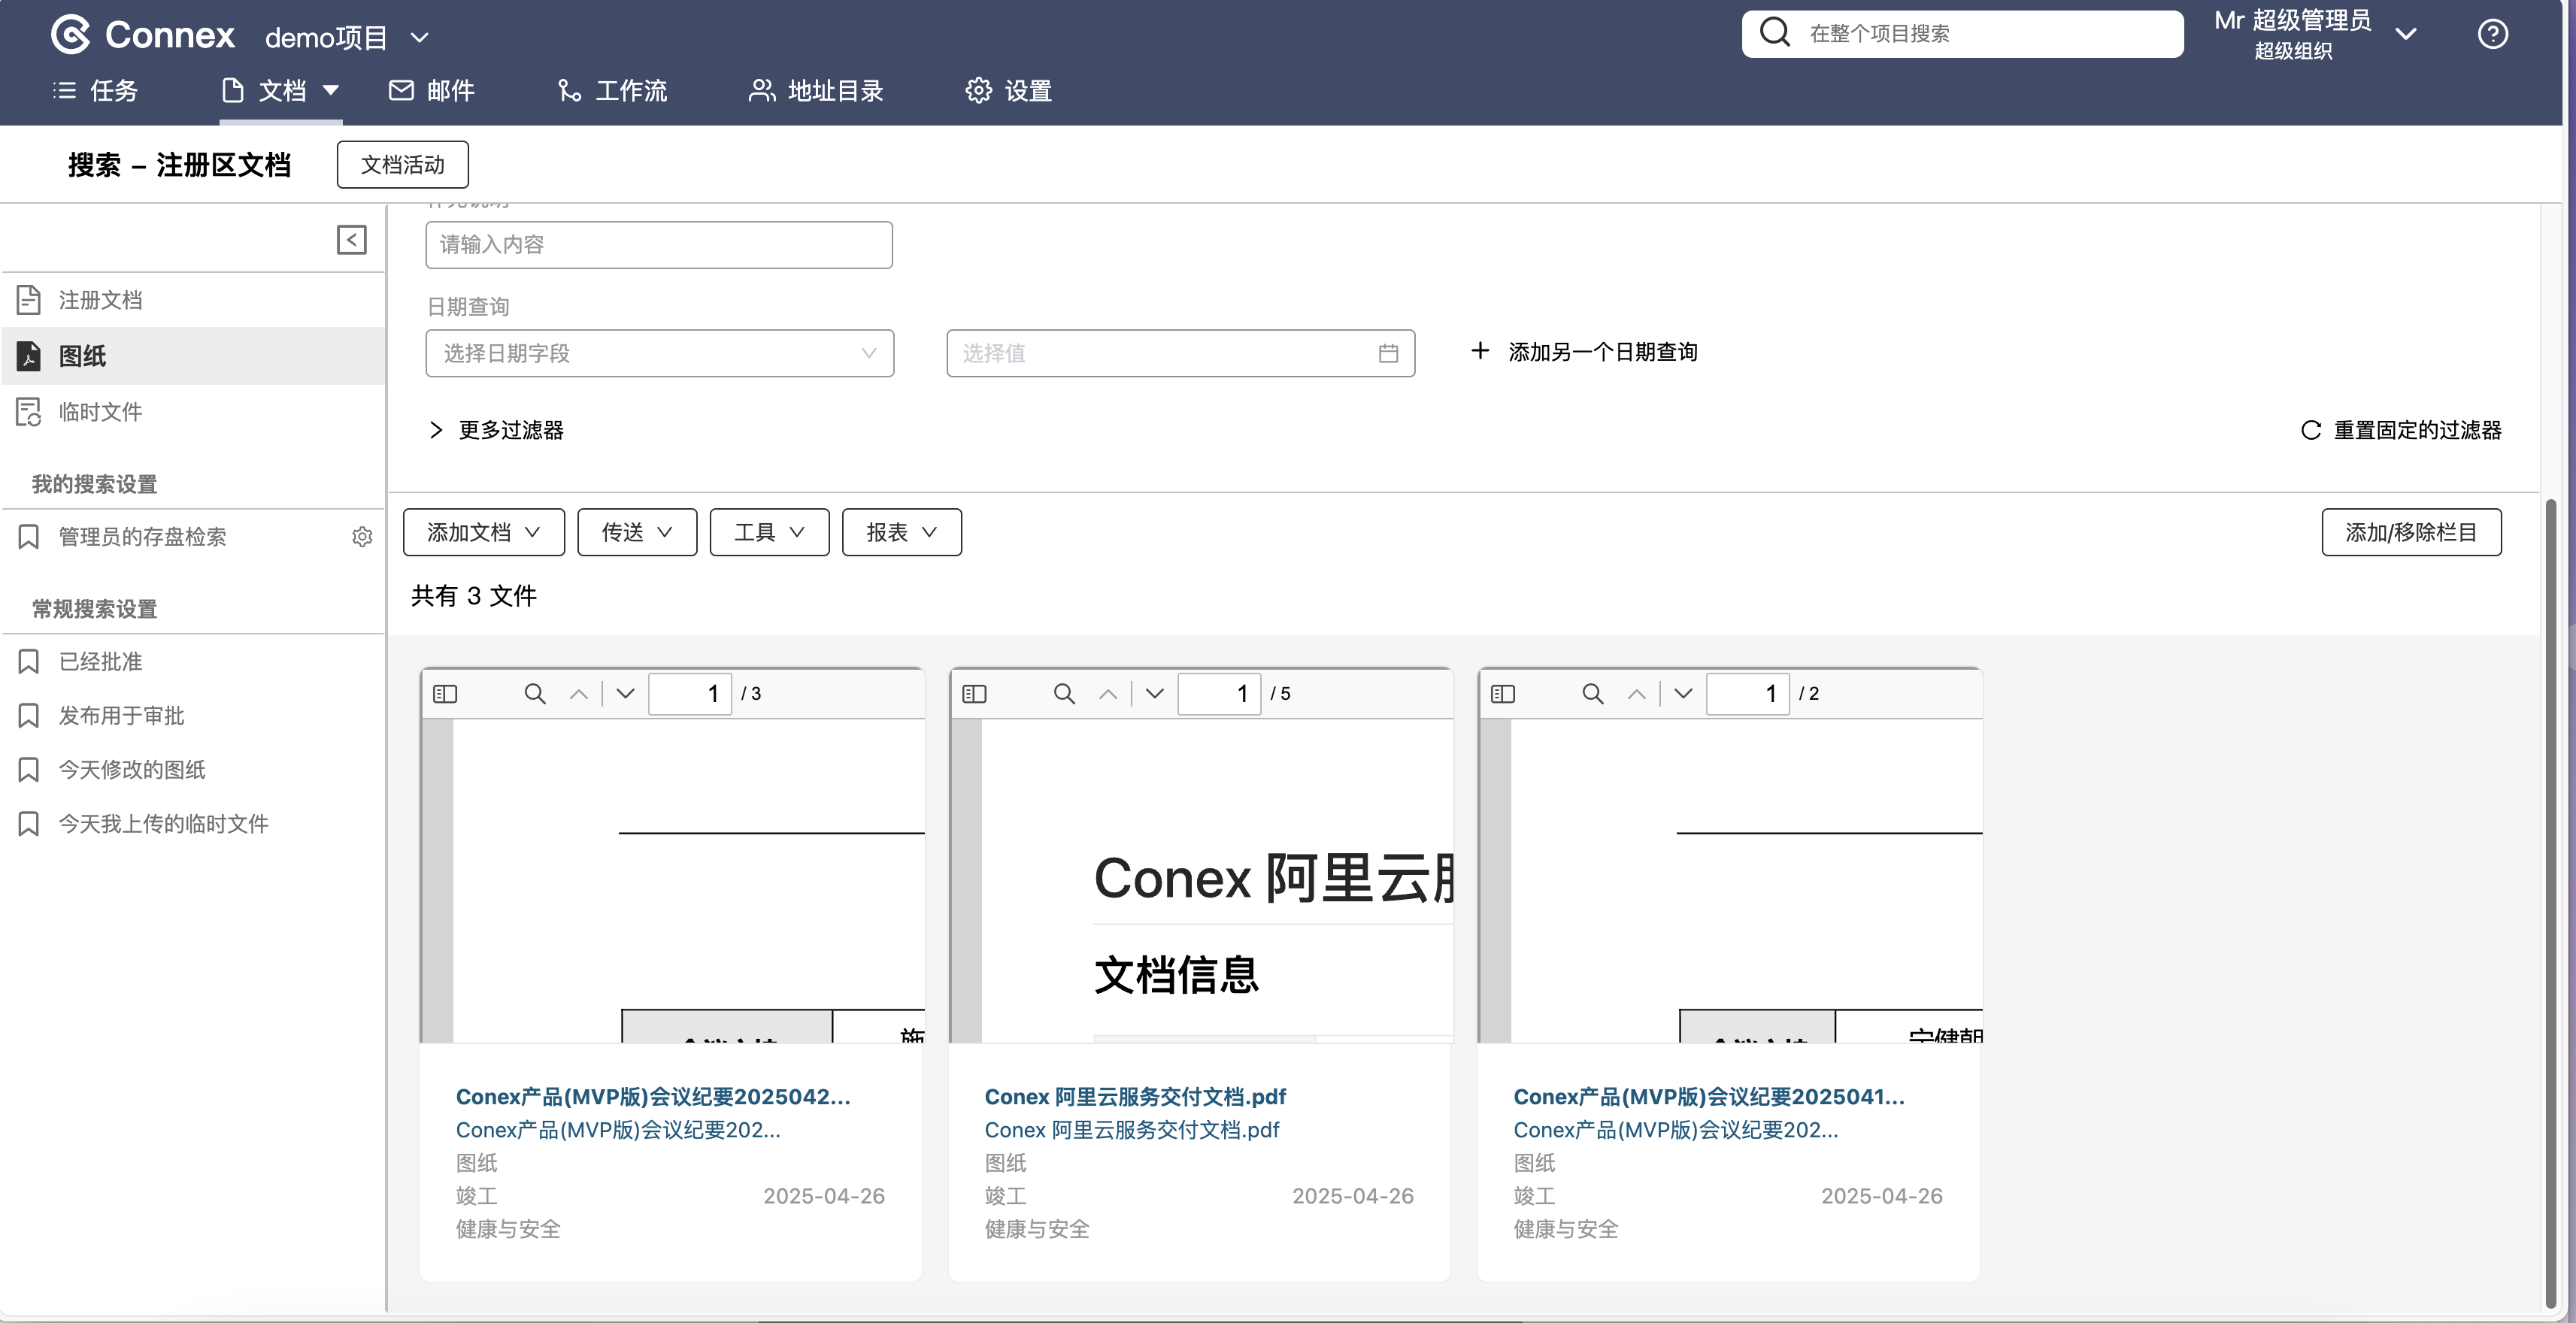Click search icon in second PDF preview
The height and width of the screenshot is (1323, 2576).
[x=1064, y=694]
